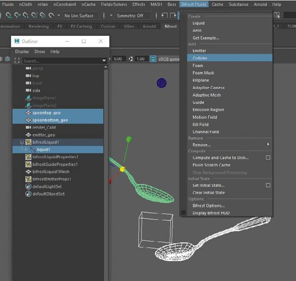This screenshot has width=296, height=281.
Task: Select the front camera row in Outliner
Action: click(58, 83)
